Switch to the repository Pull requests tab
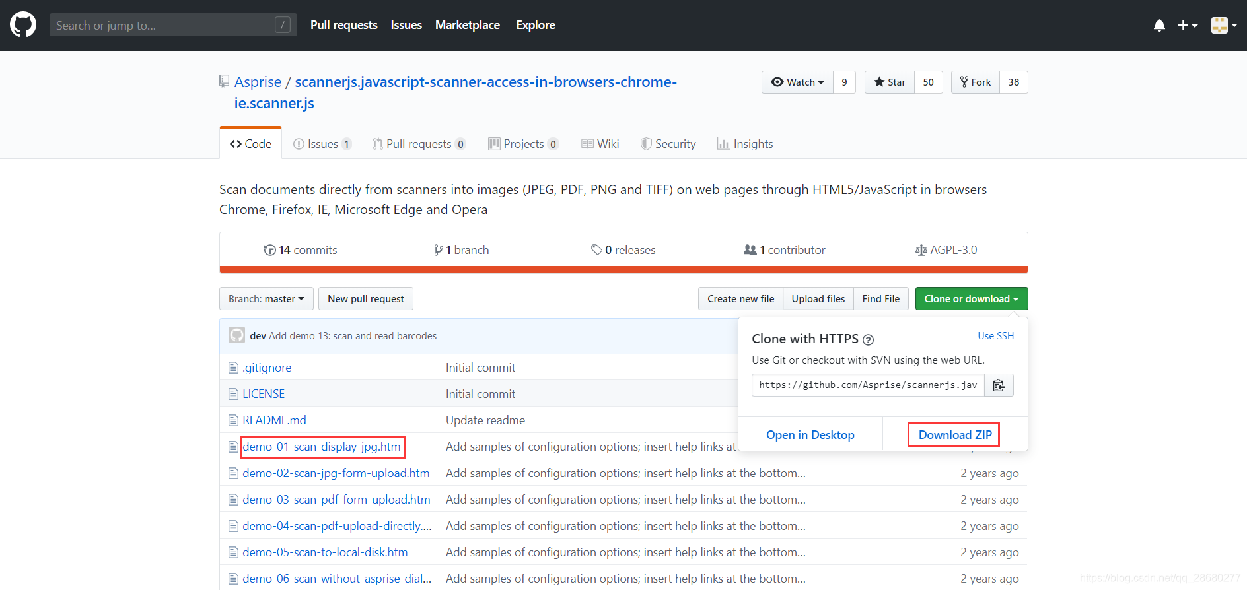Viewport: 1247px width, 590px height. 419,144
